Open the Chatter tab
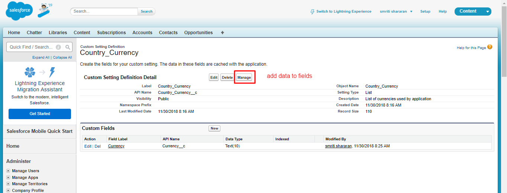The image size is (507, 193). pyautogui.click(x=35, y=33)
